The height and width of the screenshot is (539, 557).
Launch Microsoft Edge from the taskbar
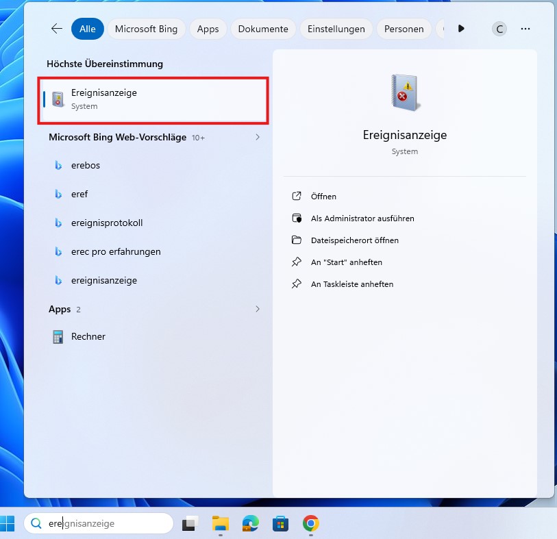(x=251, y=523)
